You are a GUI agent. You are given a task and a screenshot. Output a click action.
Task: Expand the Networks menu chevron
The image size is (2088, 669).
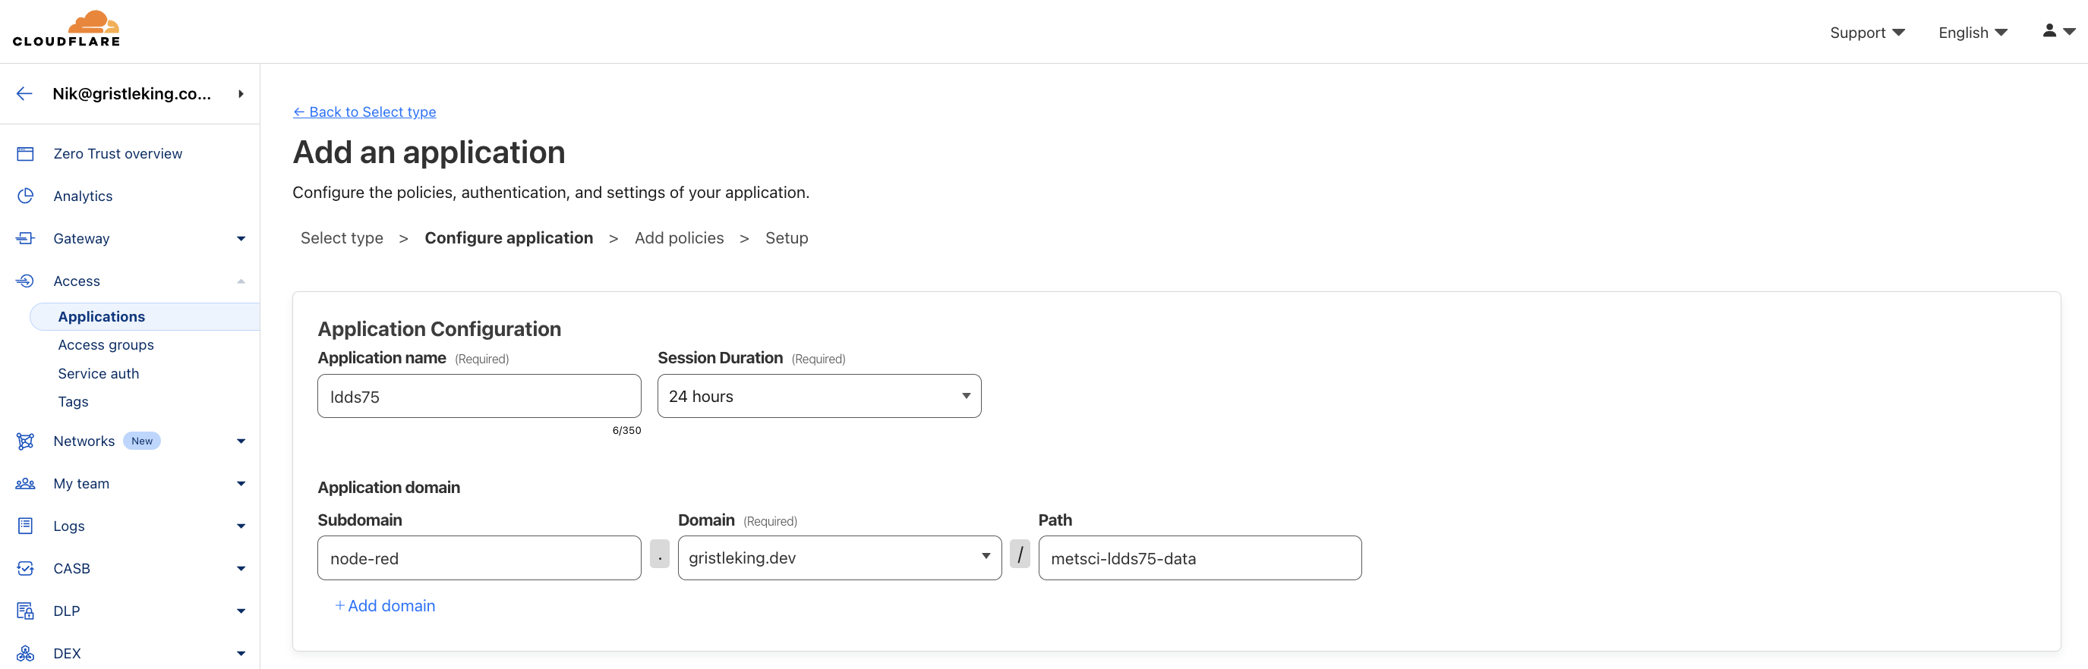pos(241,441)
